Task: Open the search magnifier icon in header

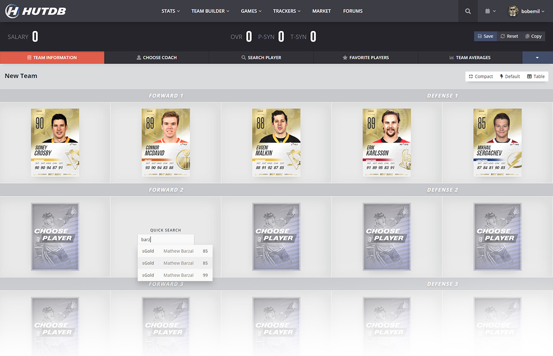Action: click(468, 11)
